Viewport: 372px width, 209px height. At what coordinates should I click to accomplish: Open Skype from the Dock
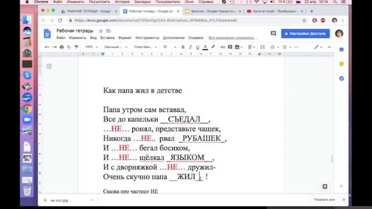click(27, 75)
